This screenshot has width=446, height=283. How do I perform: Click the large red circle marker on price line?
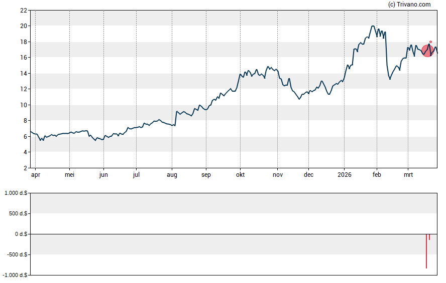click(x=427, y=51)
